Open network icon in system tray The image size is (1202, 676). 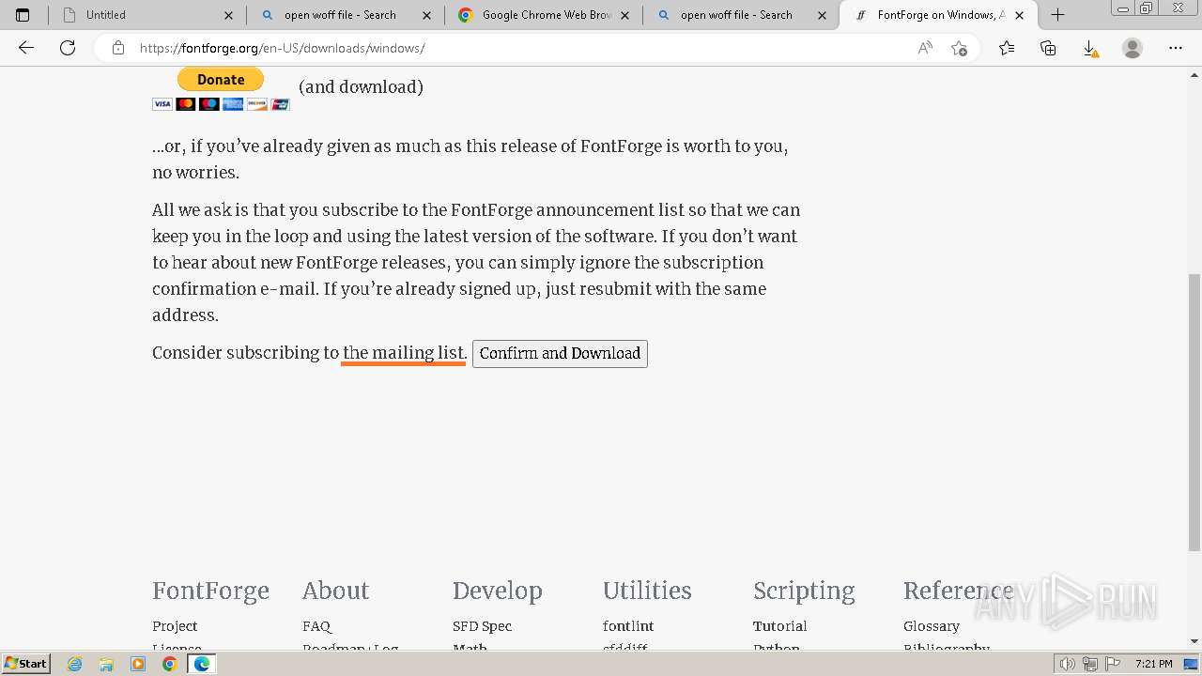tap(1089, 664)
